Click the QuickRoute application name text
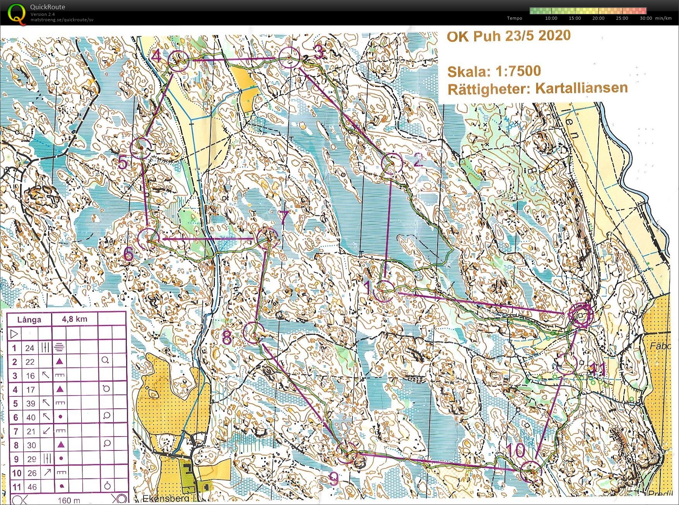The image size is (679, 505). click(48, 7)
